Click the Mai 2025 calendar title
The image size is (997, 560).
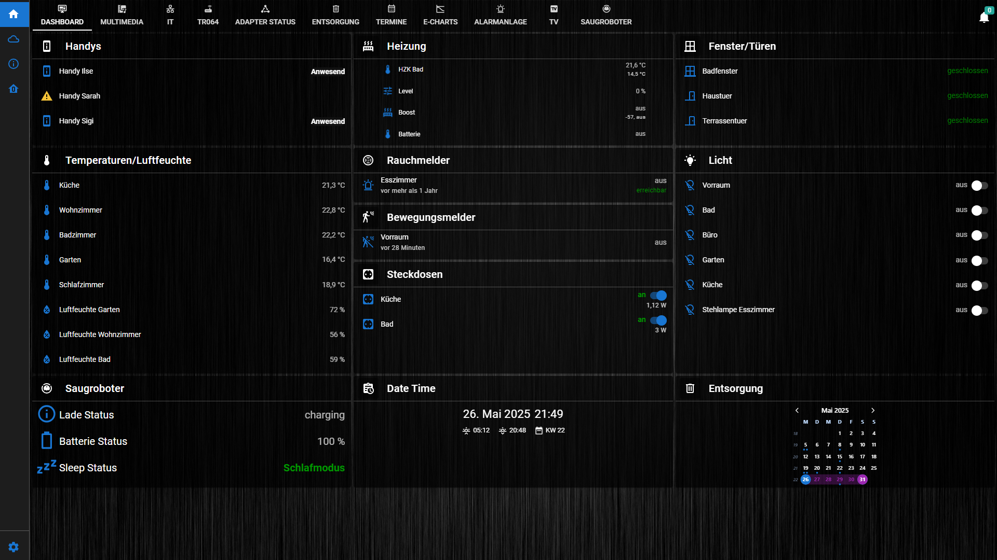(x=835, y=410)
